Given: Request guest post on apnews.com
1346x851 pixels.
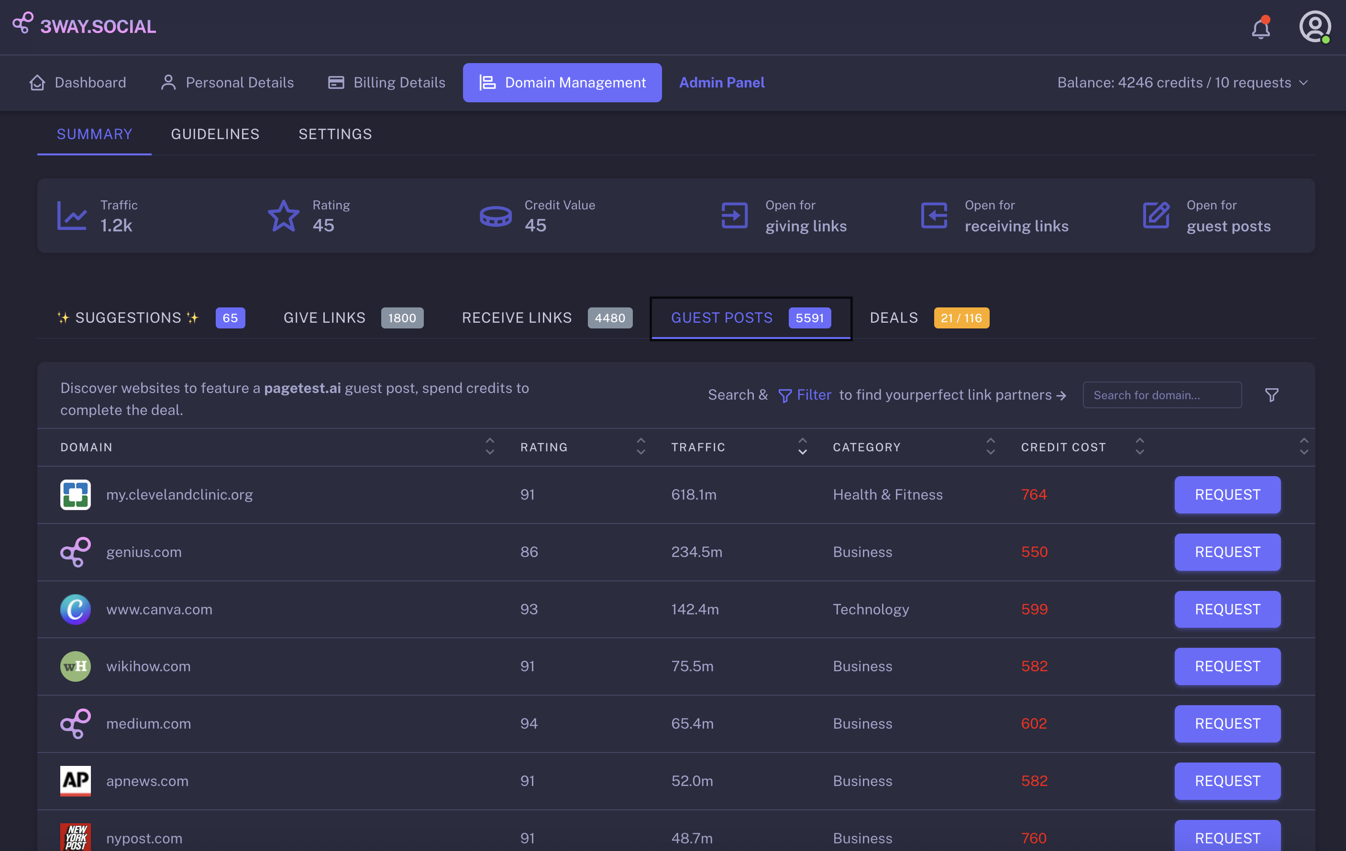Looking at the screenshot, I should coord(1227,781).
